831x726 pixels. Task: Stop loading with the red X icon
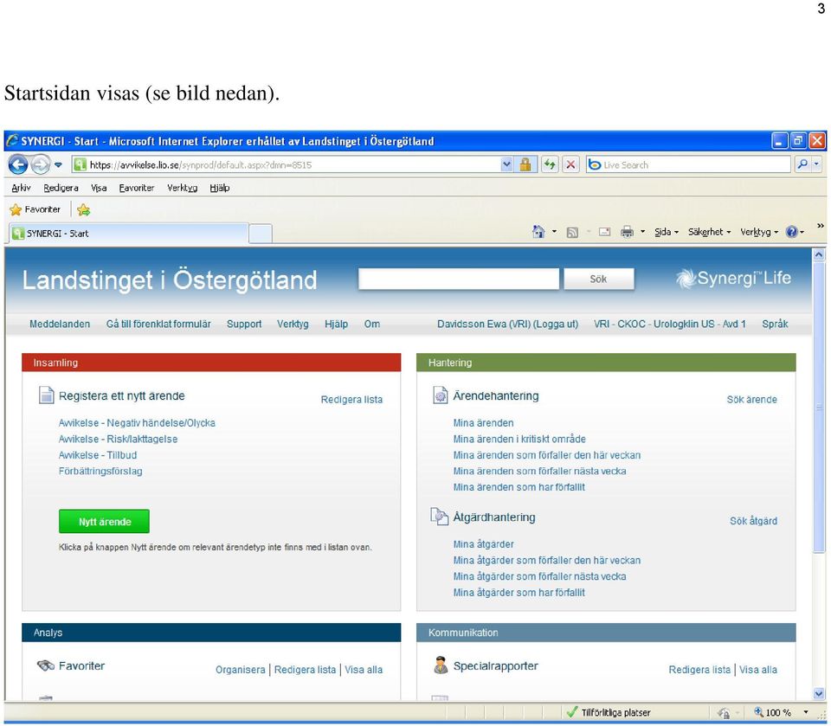tap(570, 164)
